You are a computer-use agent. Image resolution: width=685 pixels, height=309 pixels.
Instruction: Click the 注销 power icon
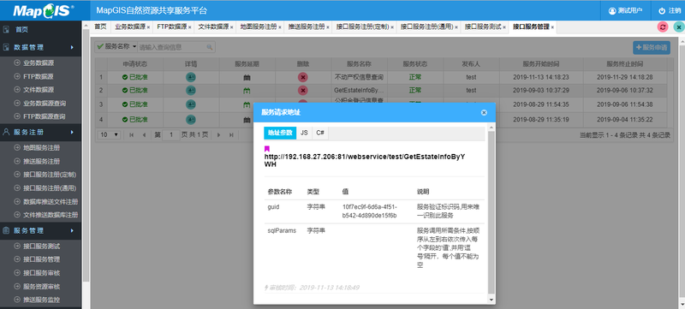tap(662, 10)
